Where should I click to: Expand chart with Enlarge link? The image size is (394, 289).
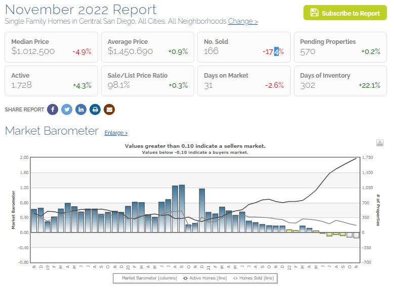(116, 133)
